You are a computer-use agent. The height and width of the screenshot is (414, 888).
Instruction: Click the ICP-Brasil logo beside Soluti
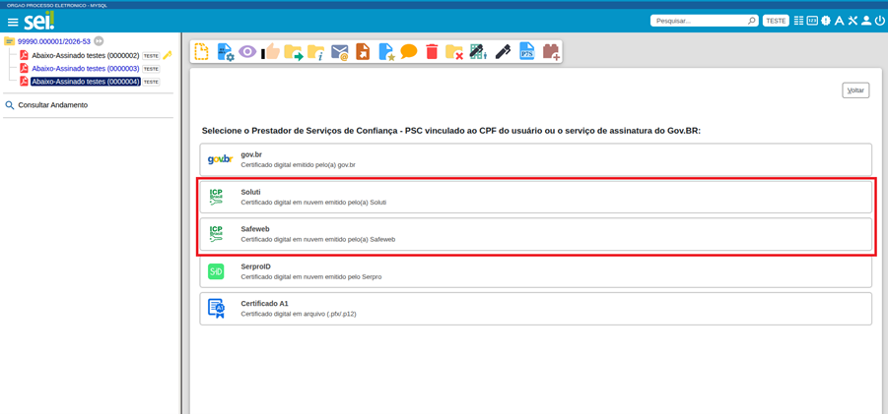[216, 197]
